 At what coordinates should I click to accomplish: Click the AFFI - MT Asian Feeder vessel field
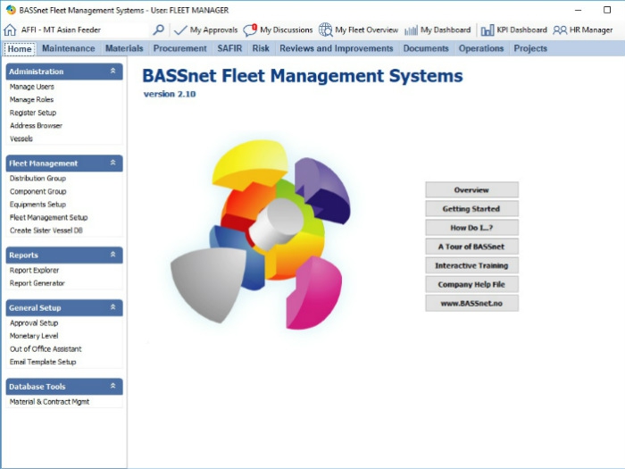pos(84,29)
